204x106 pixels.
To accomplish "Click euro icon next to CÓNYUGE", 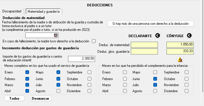I will pyautogui.click(x=189, y=35).
